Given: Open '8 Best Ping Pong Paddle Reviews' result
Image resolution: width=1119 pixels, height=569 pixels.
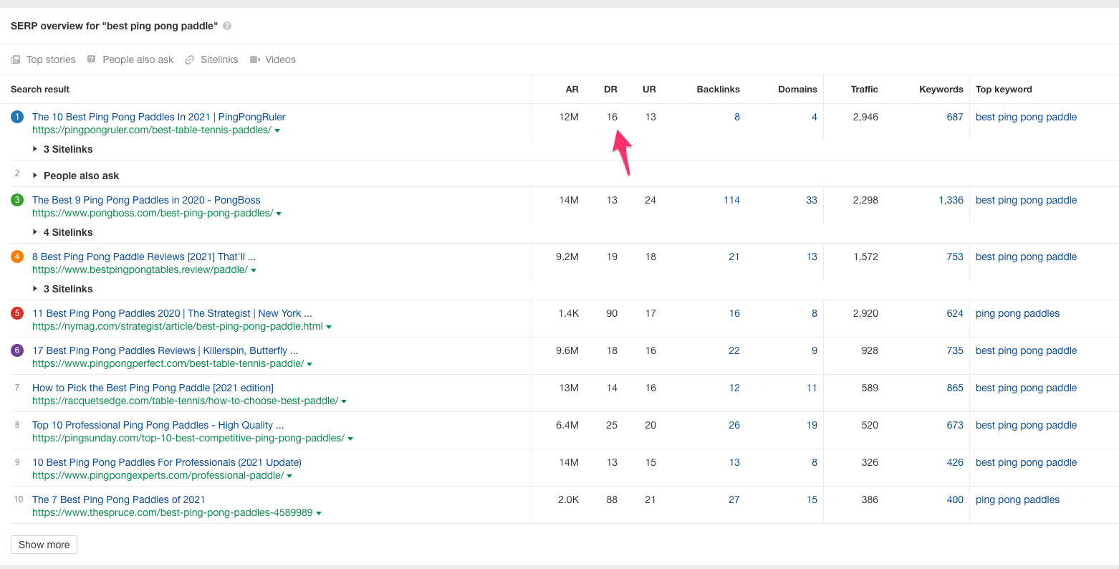Looking at the screenshot, I should pos(144,257).
